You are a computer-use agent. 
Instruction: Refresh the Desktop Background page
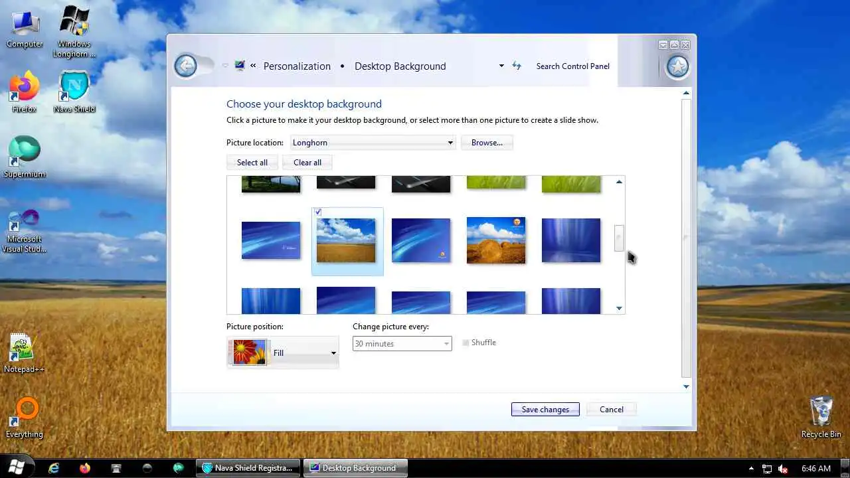[x=517, y=66]
